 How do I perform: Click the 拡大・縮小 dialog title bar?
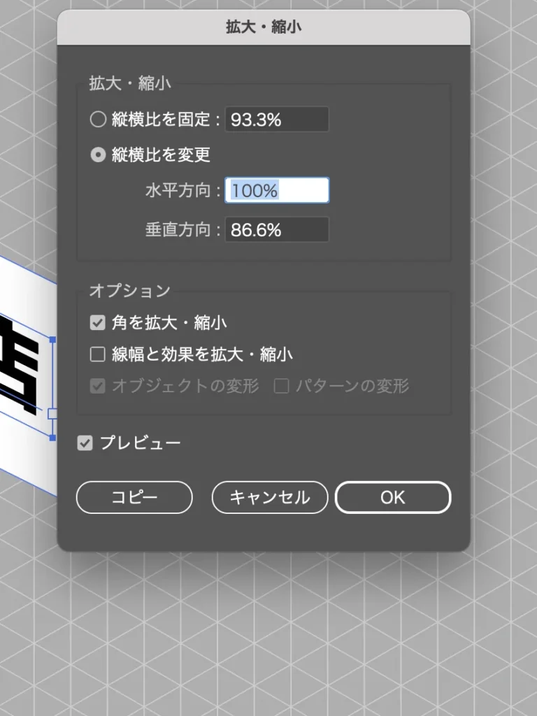(x=264, y=27)
